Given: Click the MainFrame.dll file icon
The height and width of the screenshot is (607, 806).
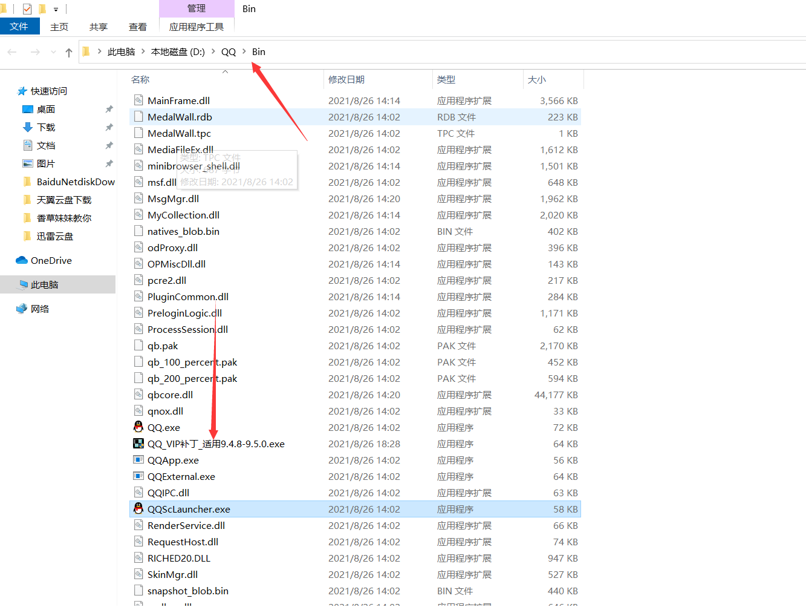Looking at the screenshot, I should coord(138,100).
